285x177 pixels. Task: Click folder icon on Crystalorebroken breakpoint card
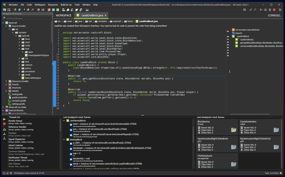coord(276,130)
